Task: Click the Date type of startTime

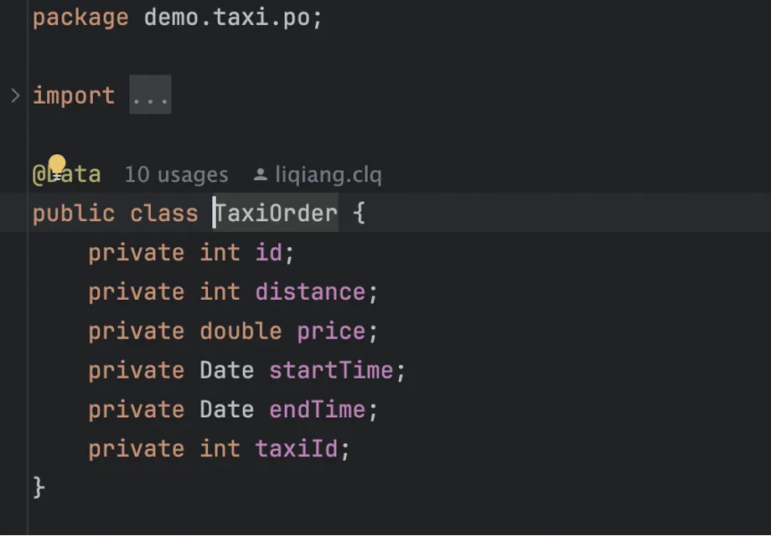Action: [x=227, y=370]
